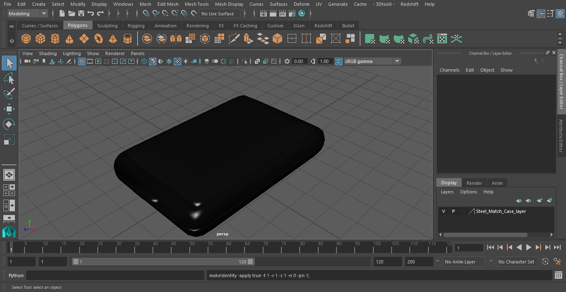This screenshot has height=292, width=566.
Task: Click the Save Scene icon
Action: tap(81, 13)
